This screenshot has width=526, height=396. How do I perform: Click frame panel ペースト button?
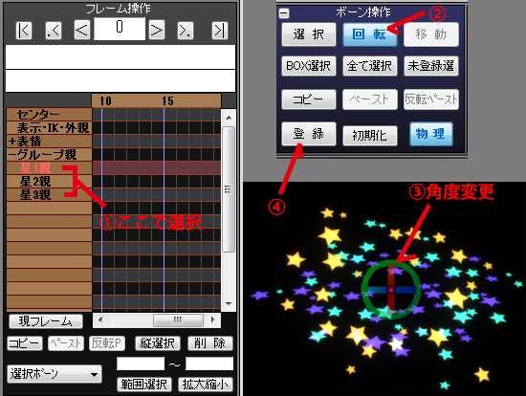(x=66, y=343)
